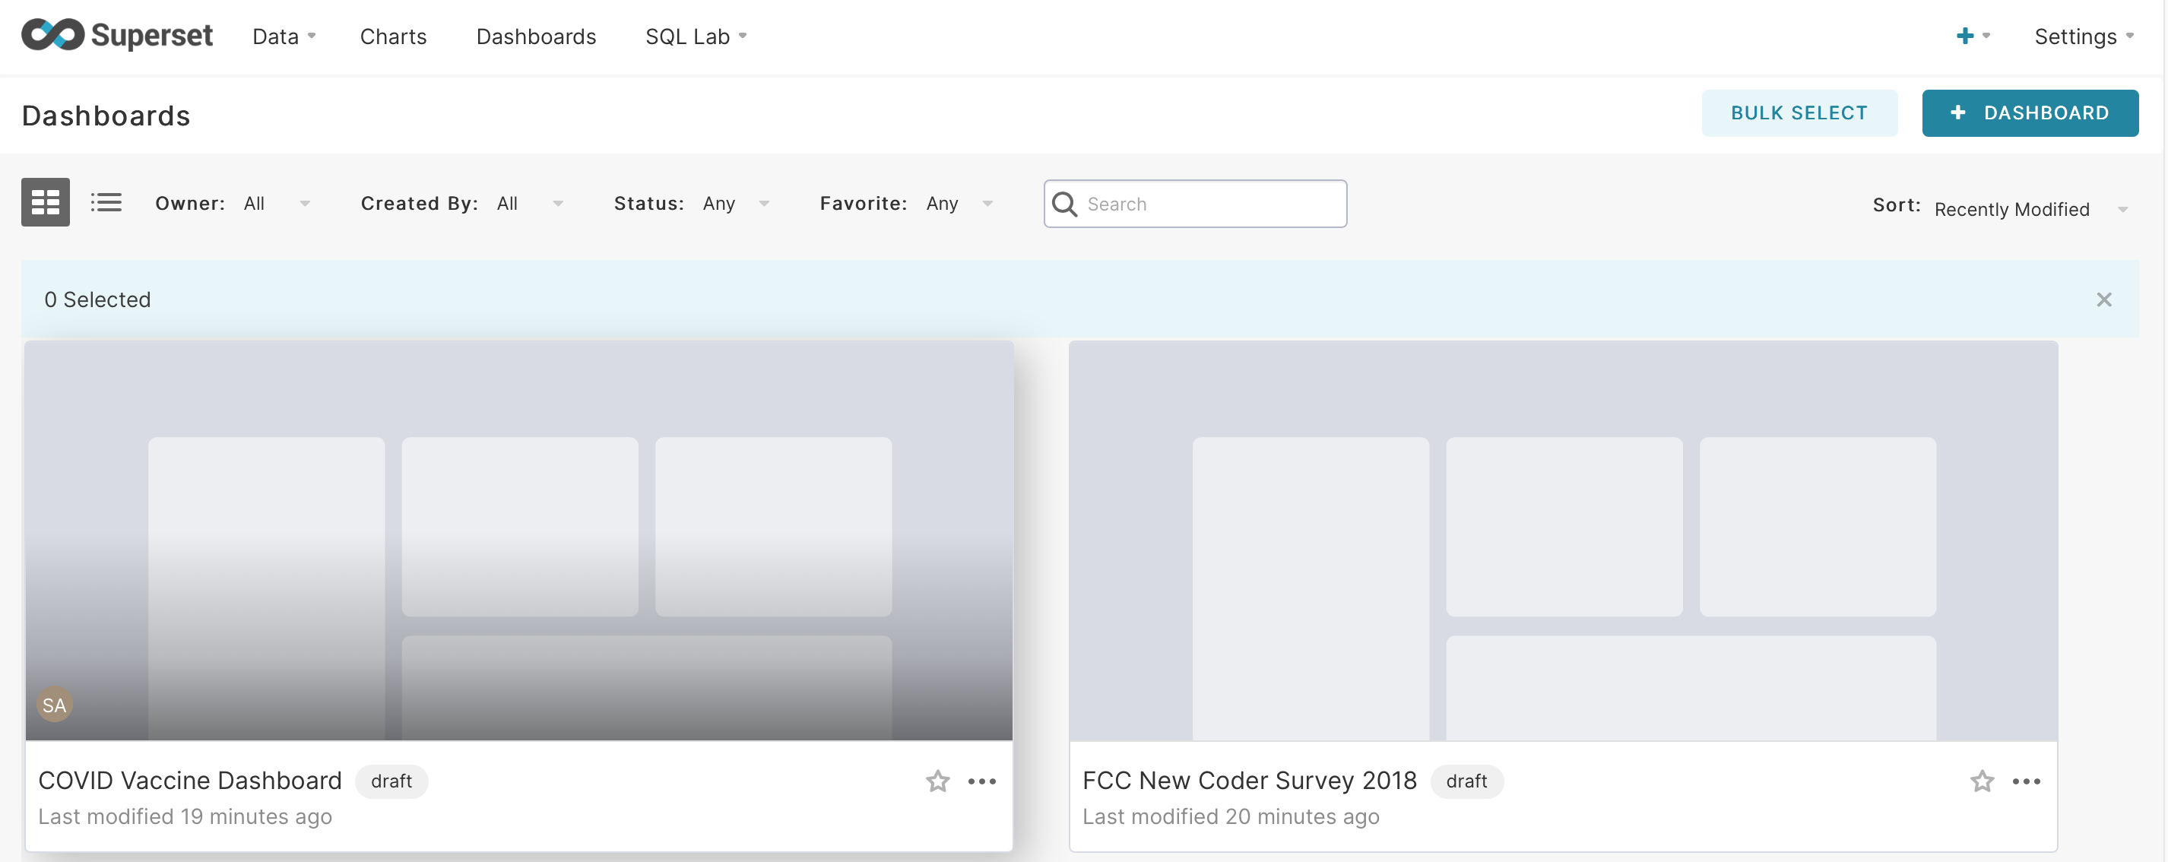Screen dimensions: 2168x862
Task: Star the FCC New Coder Survey 2018
Action: click(x=1982, y=781)
